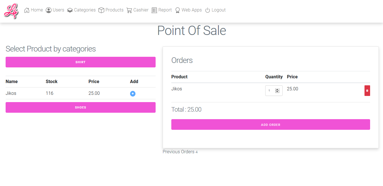Screen dimensions: 383x186
Task: Decrease Jikos quantity with the down arrow
Action: coord(277,92)
